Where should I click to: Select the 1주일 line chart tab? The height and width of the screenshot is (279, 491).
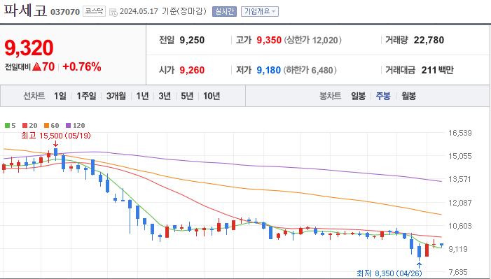(x=86, y=96)
